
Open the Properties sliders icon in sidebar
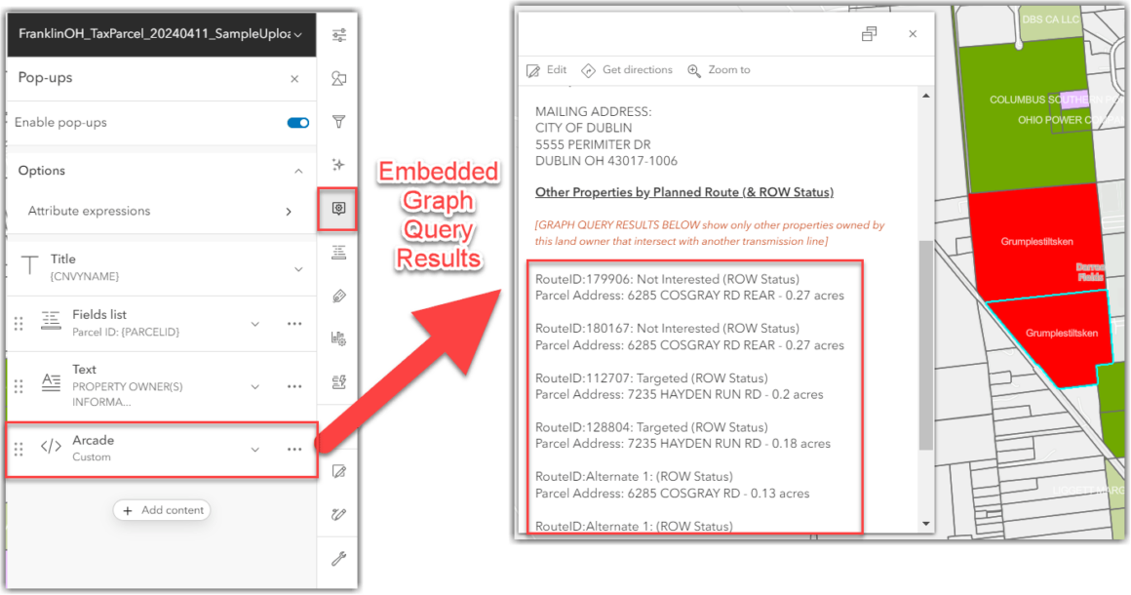338,34
